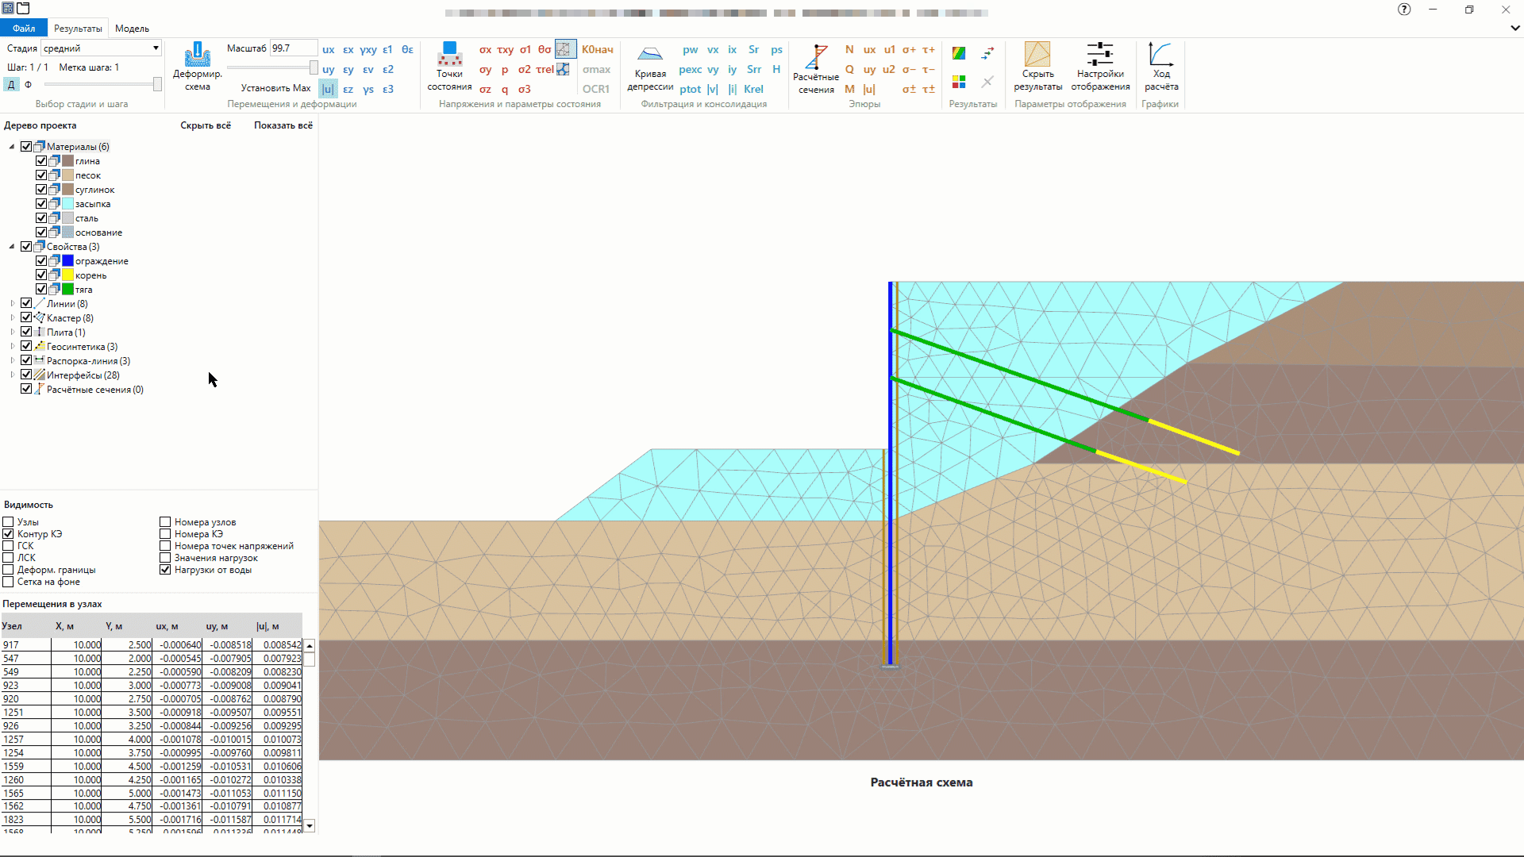Open the Файл menu

24,29
